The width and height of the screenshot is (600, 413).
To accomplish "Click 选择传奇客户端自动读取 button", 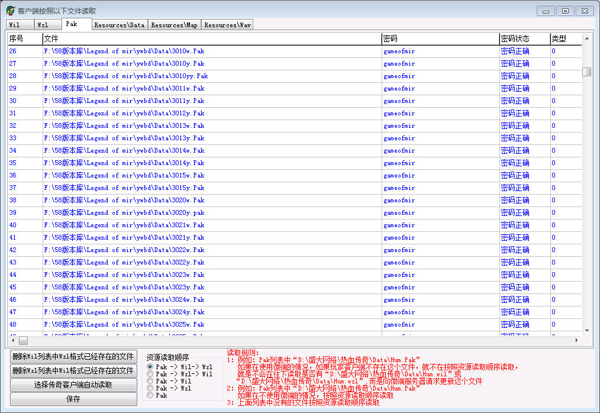I will 73,385.
